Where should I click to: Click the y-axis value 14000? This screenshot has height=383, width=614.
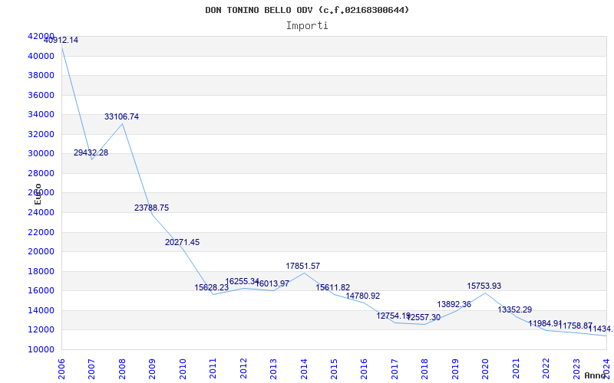41,310
